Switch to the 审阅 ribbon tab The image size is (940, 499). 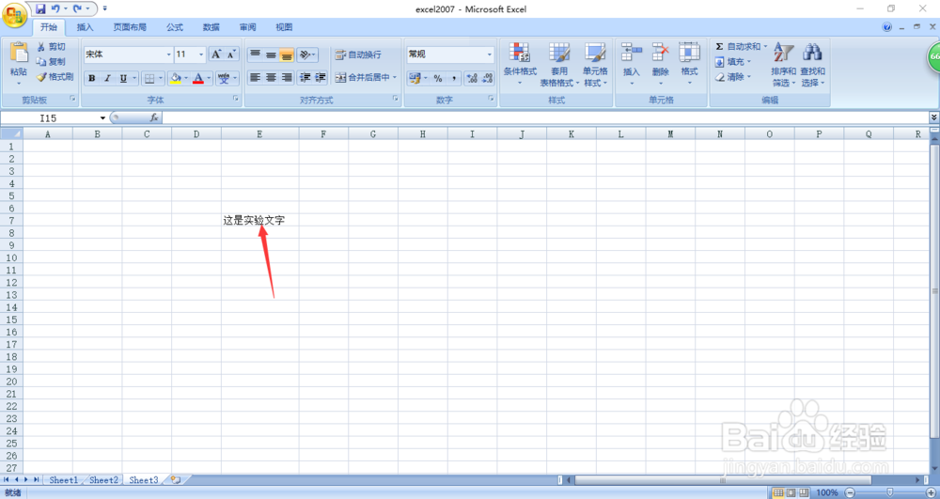247,27
